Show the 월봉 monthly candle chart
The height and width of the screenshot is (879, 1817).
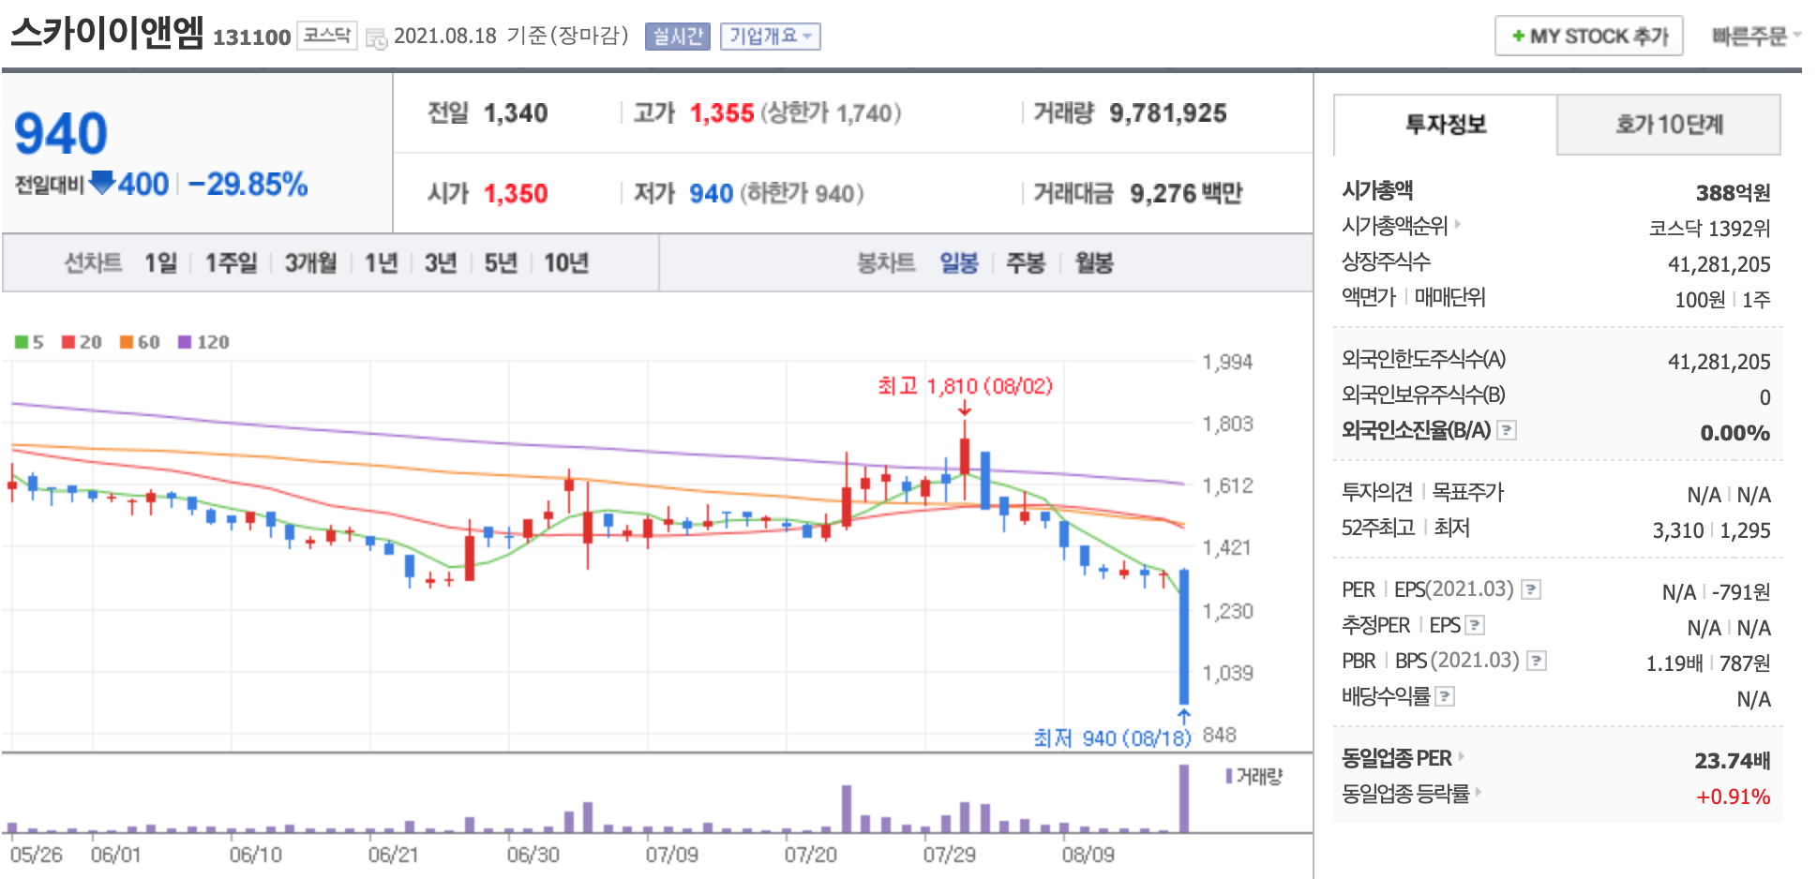tap(1094, 263)
